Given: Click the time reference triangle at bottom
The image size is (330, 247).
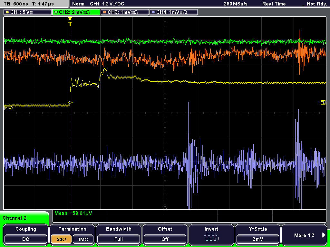Looking at the screenshot, I should (x=165, y=207).
